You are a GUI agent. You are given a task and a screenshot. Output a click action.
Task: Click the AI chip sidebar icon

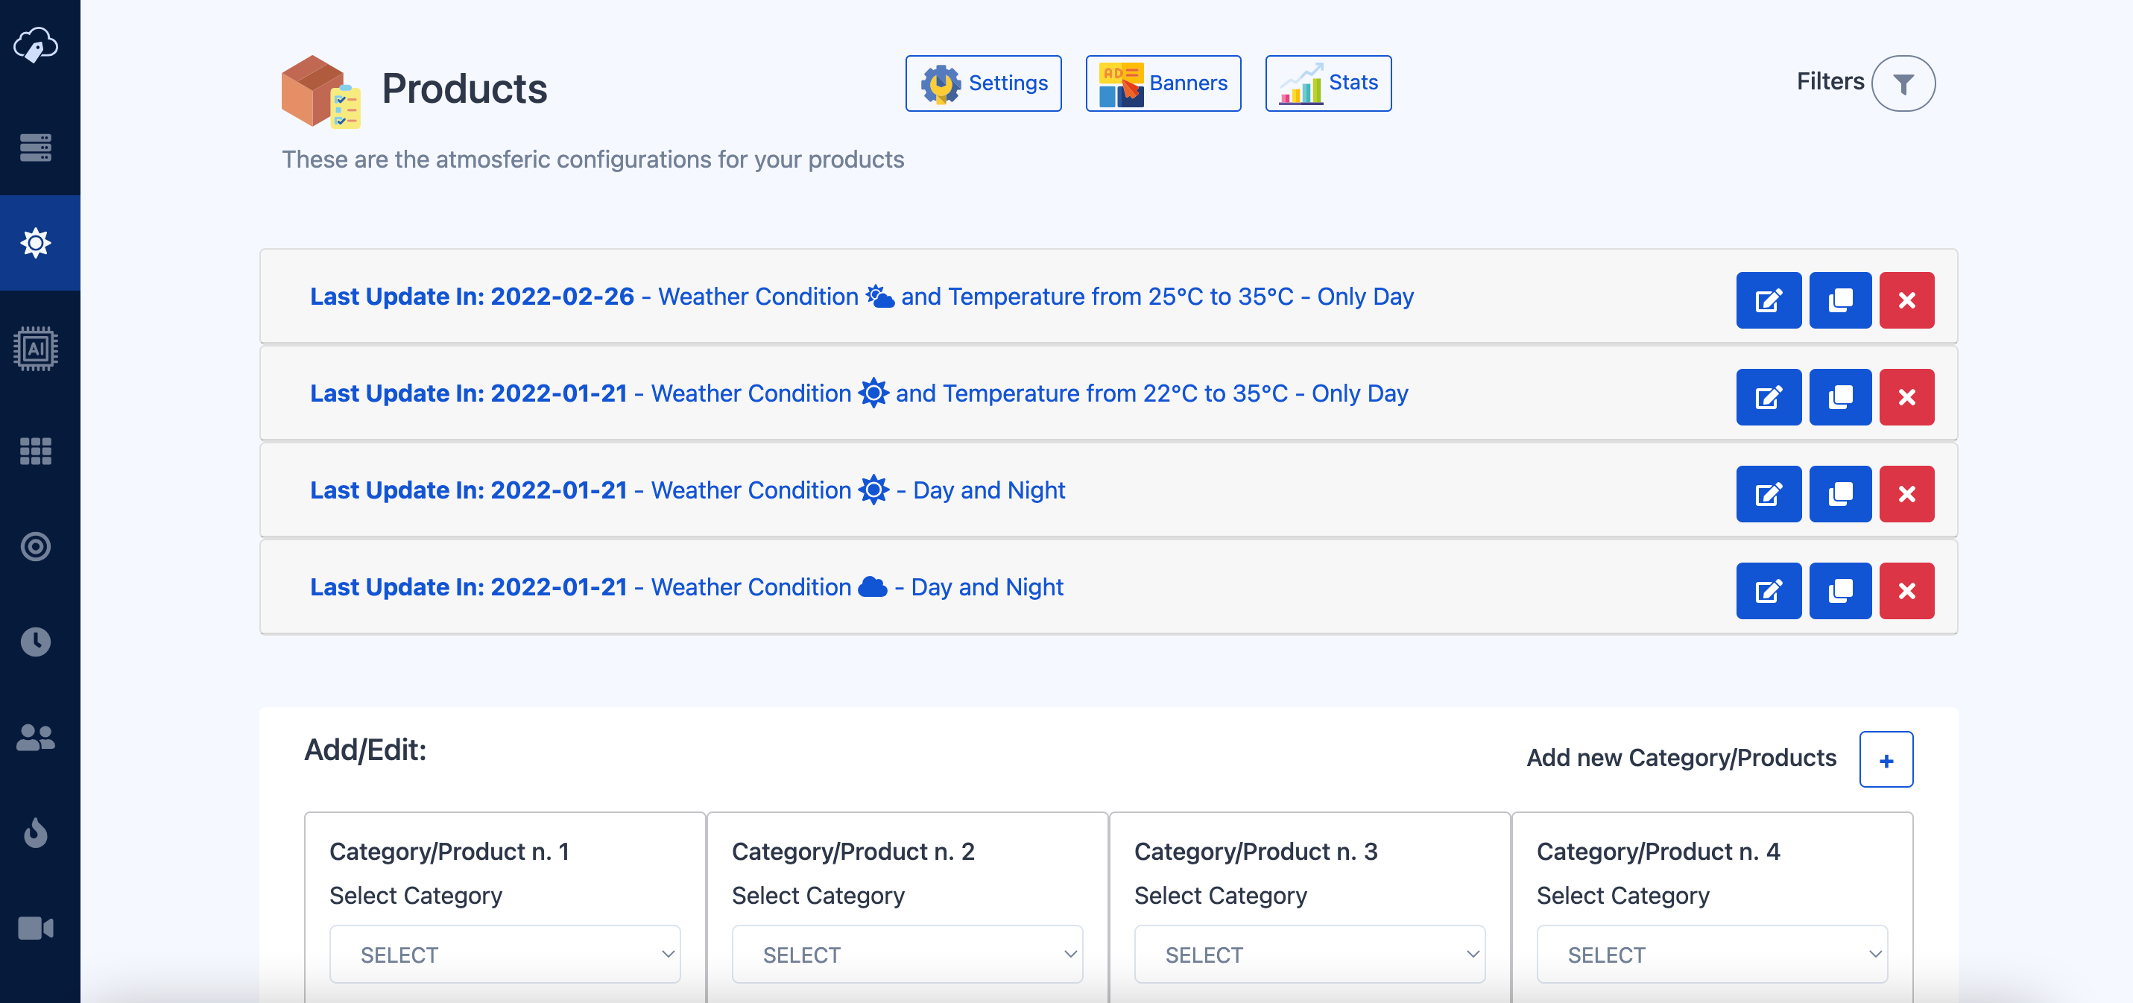(36, 349)
